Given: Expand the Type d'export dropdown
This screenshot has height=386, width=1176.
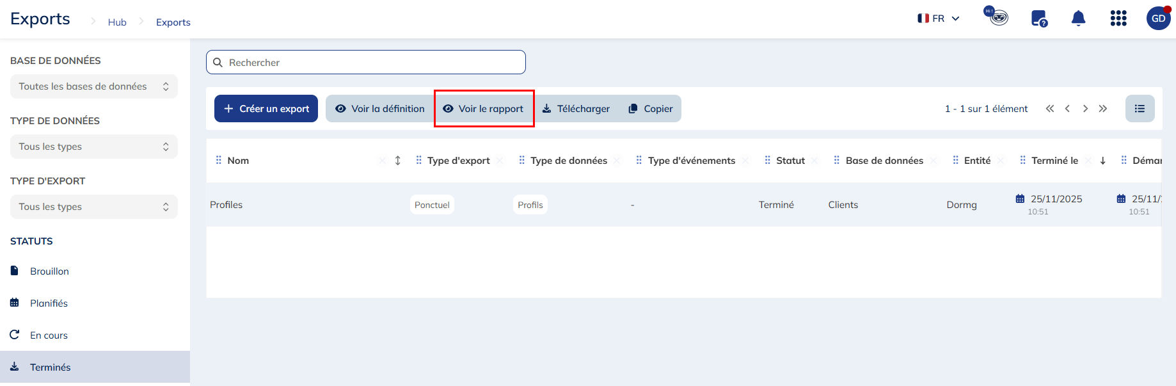Looking at the screenshot, I should tap(93, 207).
